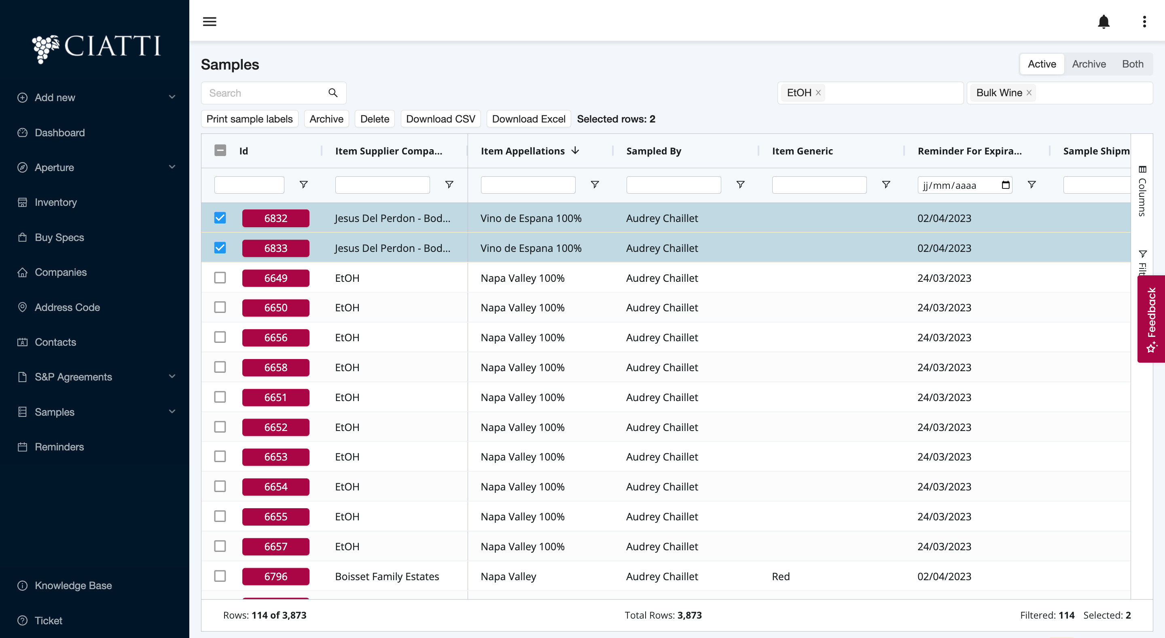Switch to the Archive tab
Viewport: 1165px width, 638px height.
1089,64
